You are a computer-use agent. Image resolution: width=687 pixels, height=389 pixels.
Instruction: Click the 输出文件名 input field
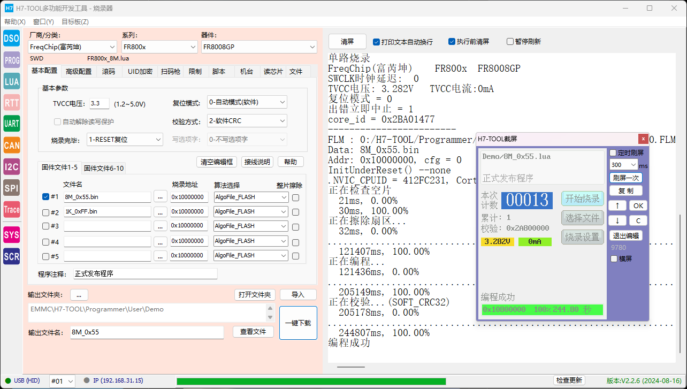pyautogui.click(x=147, y=332)
